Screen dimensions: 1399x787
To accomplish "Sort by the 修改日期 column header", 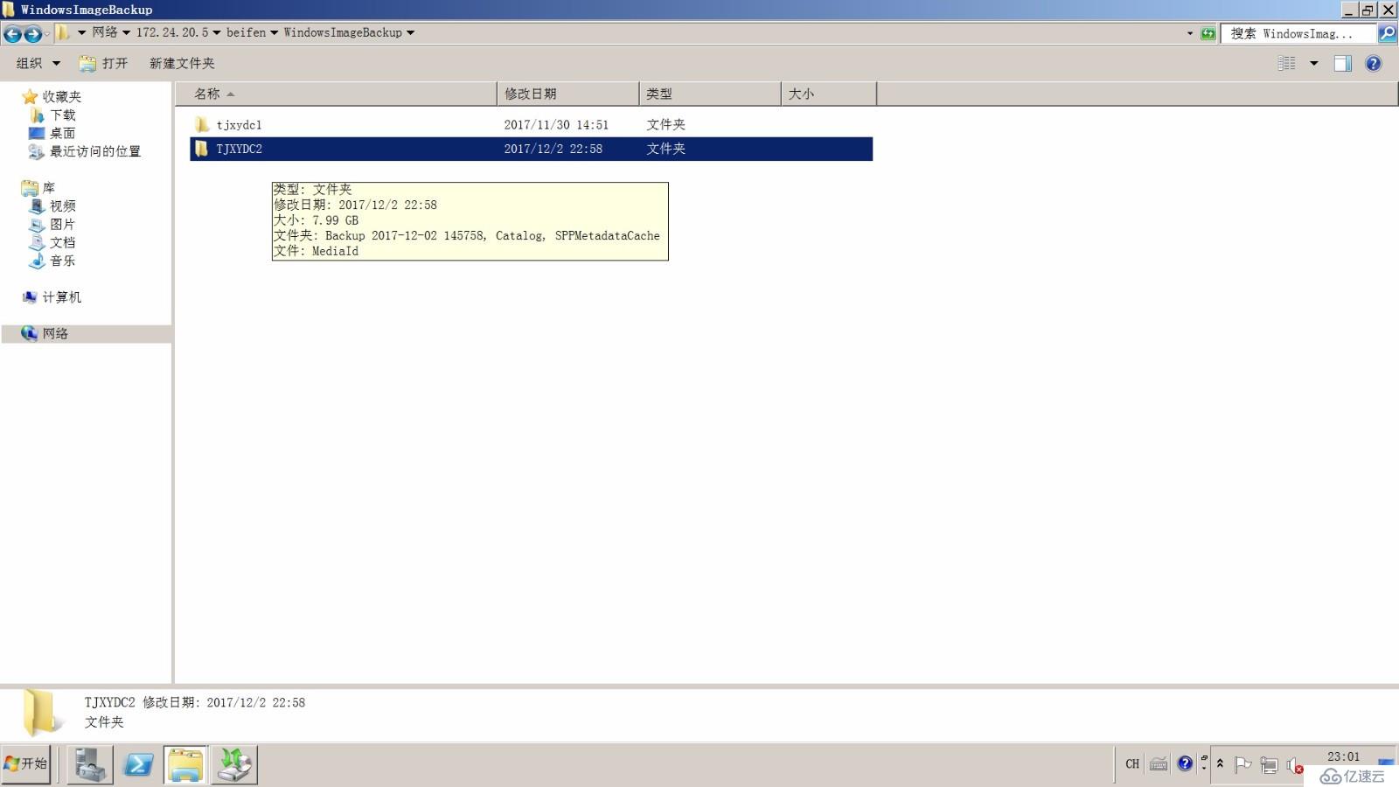I will 567,94.
